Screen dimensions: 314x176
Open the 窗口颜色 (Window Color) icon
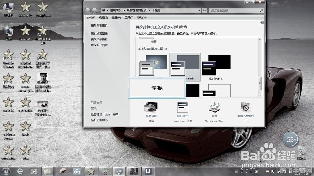[183, 108]
